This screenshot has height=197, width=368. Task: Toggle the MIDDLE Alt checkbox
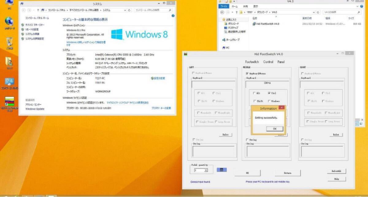coord(254,93)
